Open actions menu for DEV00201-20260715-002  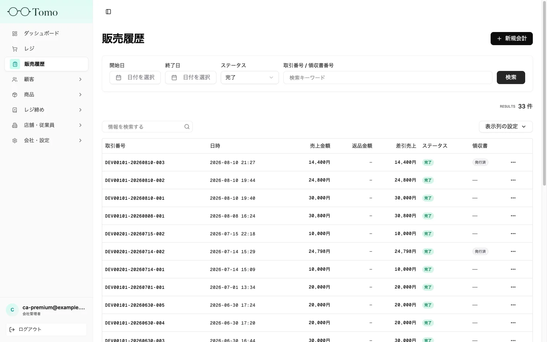coord(513,234)
